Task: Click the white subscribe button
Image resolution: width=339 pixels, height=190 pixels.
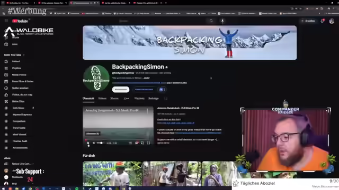Action: (x=121, y=89)
